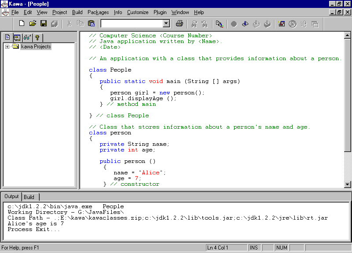Click the editor scrollbar up arrow
This screenshot has width=352, height=253.
point(347,35)
